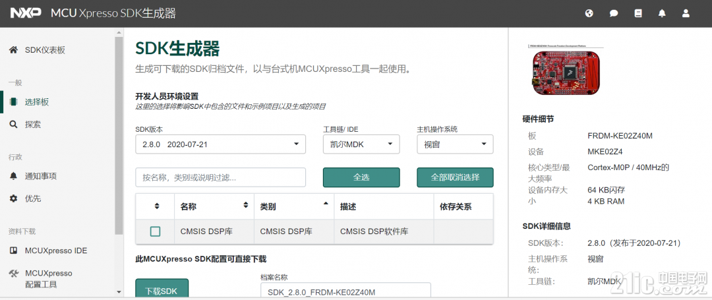Click the Cortex-M0P / 40MHz text

(x=628, y=167)
